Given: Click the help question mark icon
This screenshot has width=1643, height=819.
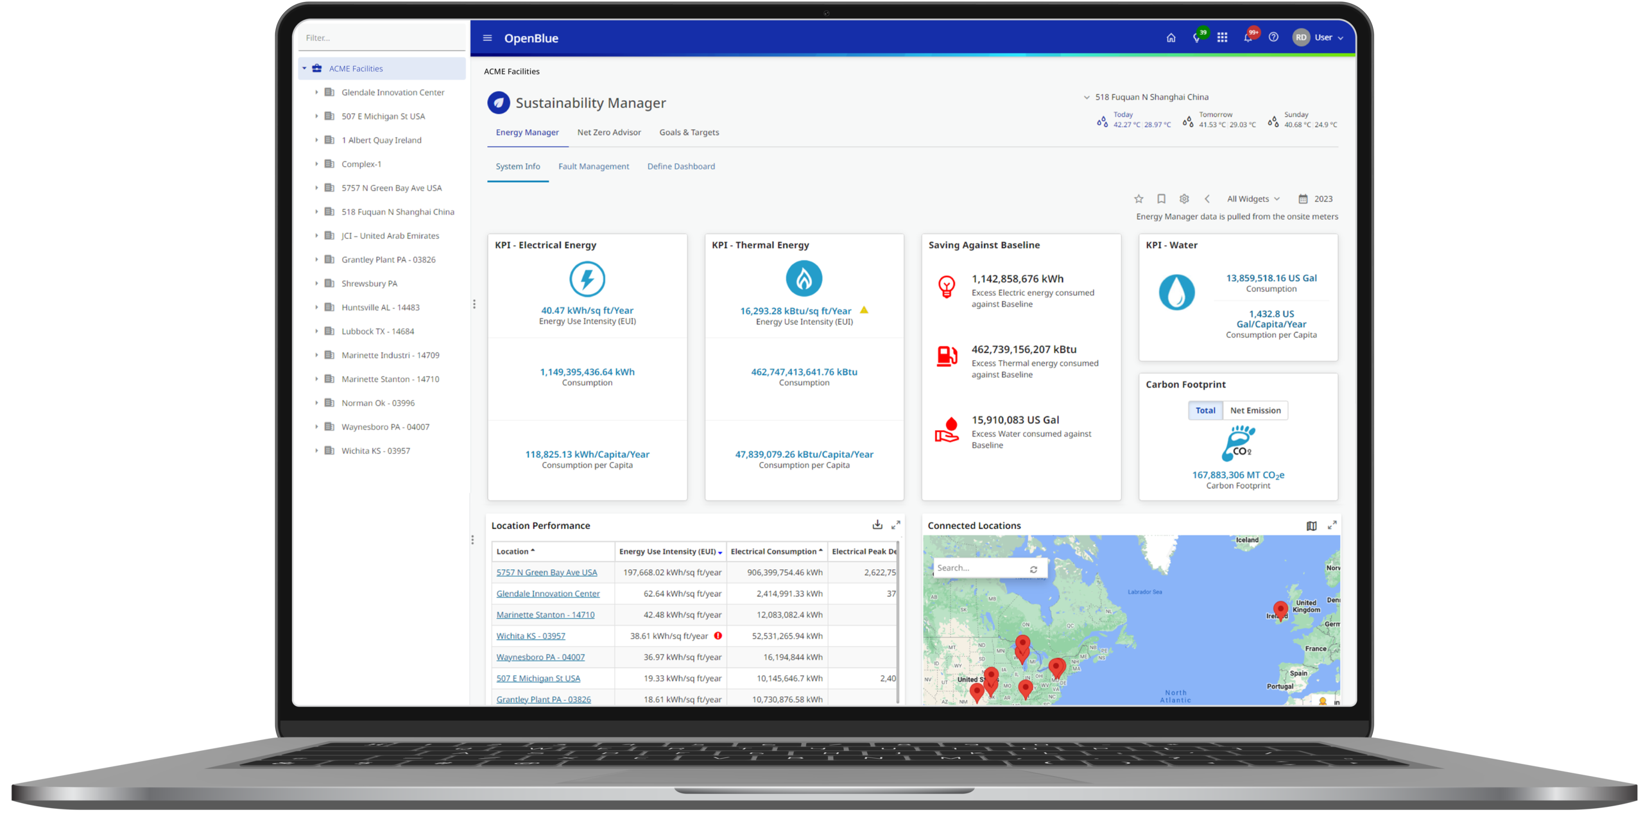Looking at the screenshot, I should point(1273,38).
